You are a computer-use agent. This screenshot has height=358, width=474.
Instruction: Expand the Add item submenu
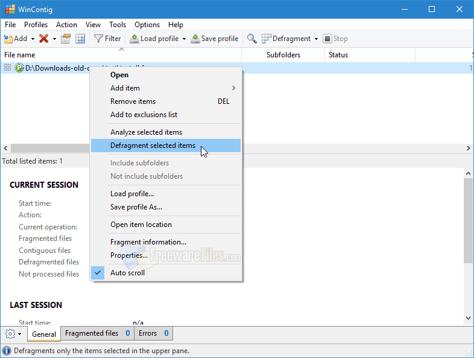(x=166, y=88)
